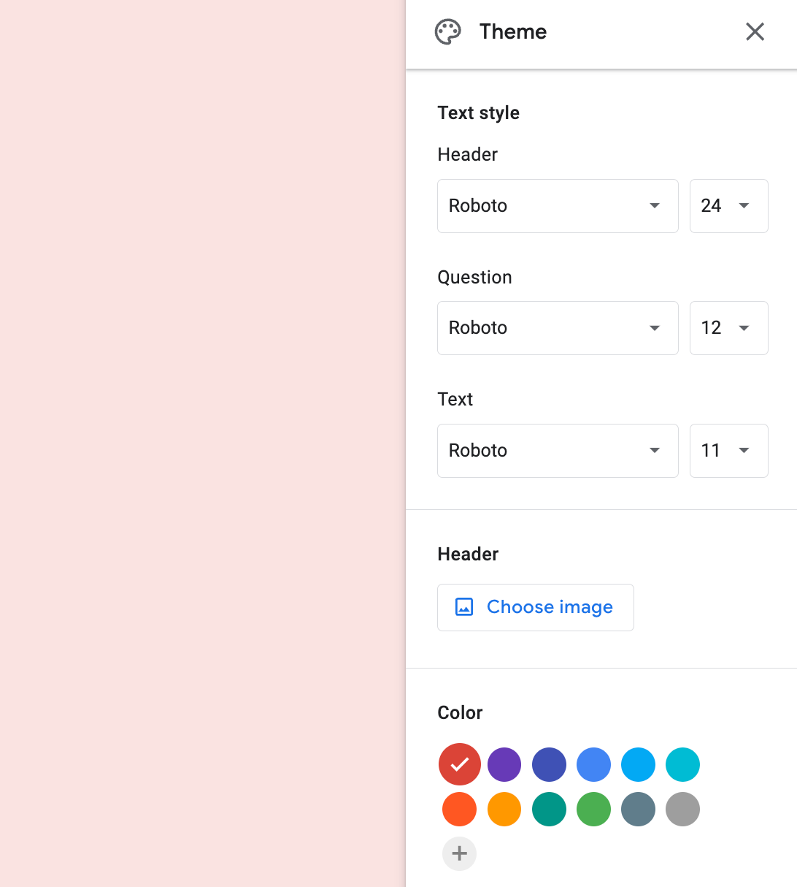Click the Choose image button
Viewport: 797px width, 887px height.
[536, 607]
